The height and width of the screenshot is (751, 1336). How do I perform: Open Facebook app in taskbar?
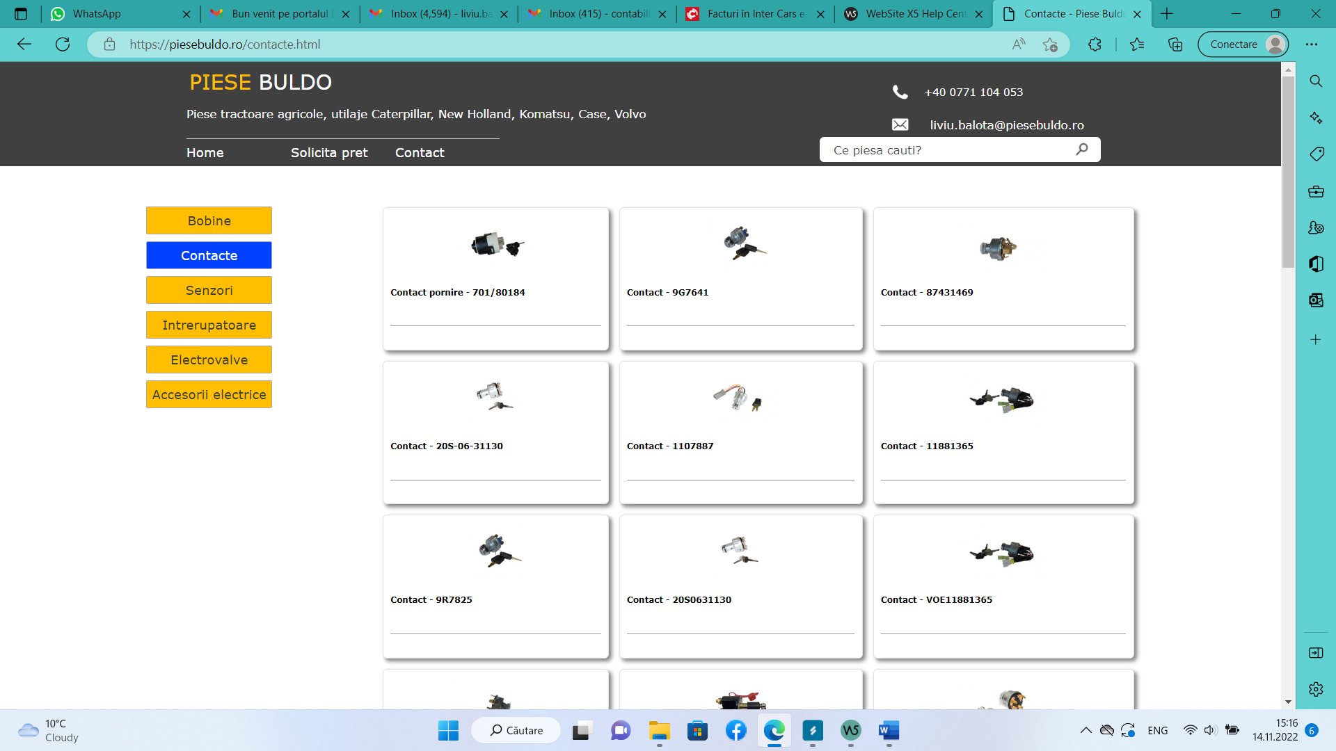coord(735,730)
